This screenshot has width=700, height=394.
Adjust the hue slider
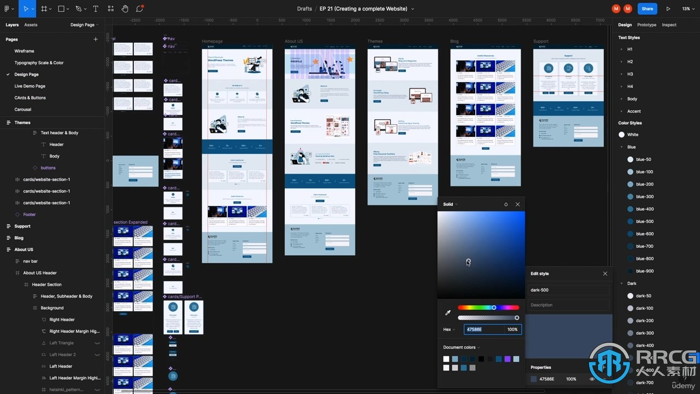click(488, 308)
